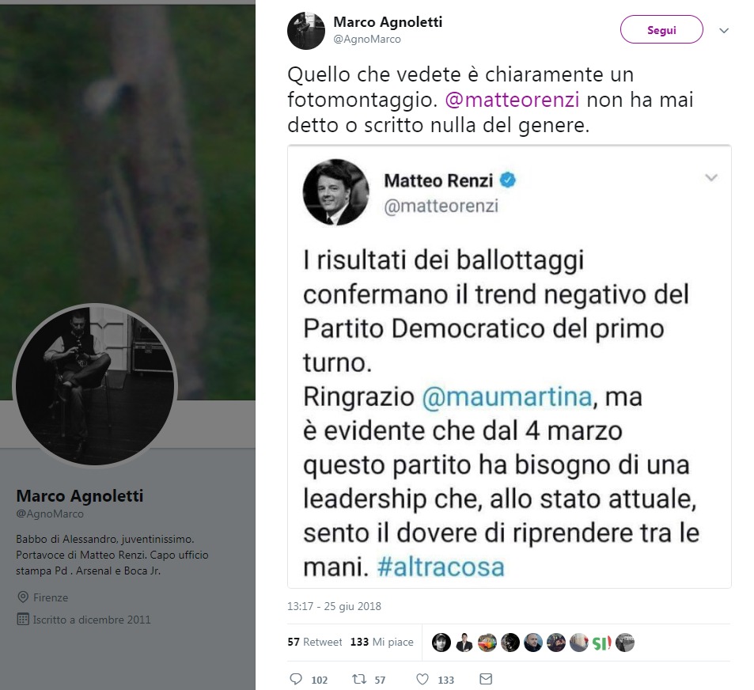Open the tweet options chevron beside Segui
The height and width of the screenshot is (690, 754).
tap(724, 30)
